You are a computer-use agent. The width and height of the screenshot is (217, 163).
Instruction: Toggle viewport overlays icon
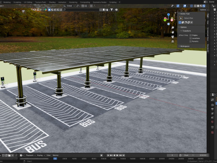coord(185,6)
